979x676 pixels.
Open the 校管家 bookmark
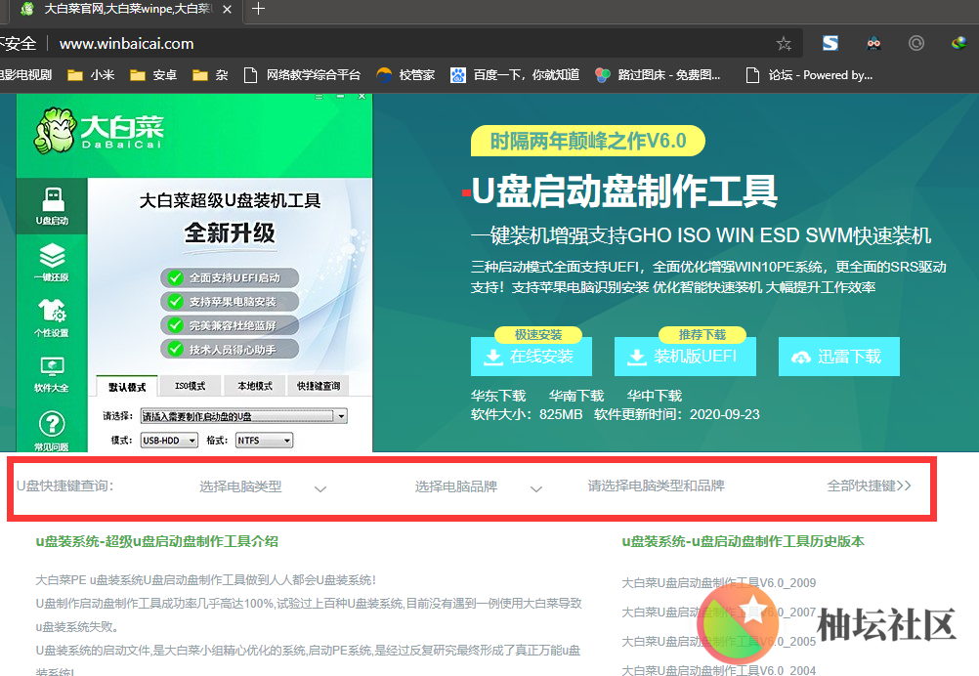pos(405,75)
